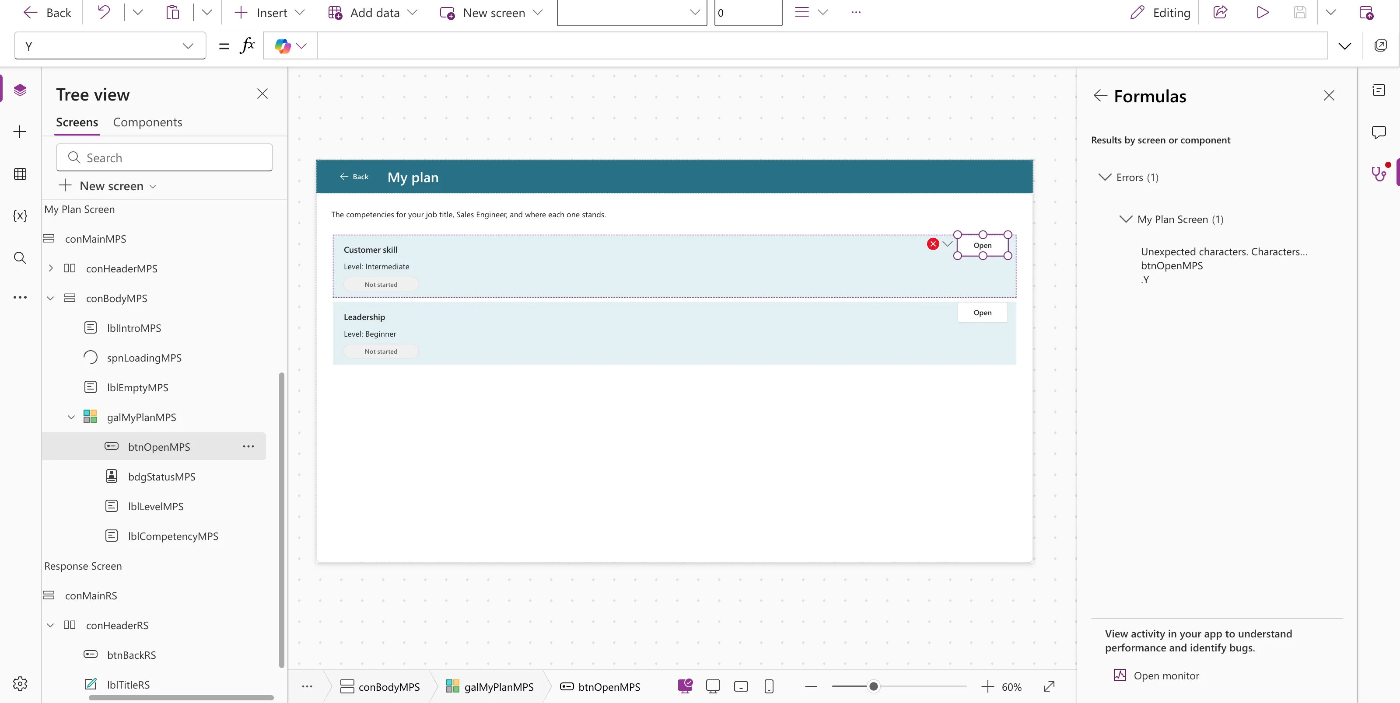
Task: Click the Undo arrow icon
Action: pyautogui.click(x=103, y=13)
